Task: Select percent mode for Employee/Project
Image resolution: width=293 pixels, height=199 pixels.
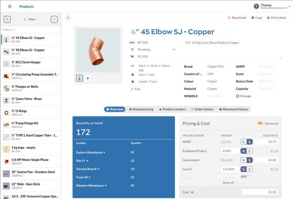Action: [x=243, y=151]
